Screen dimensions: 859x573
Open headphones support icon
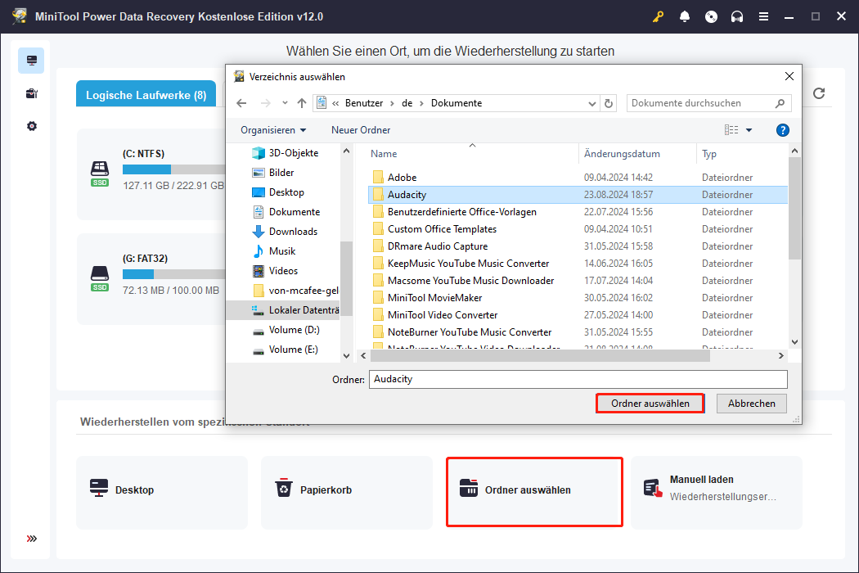click(x=737, y=16)
